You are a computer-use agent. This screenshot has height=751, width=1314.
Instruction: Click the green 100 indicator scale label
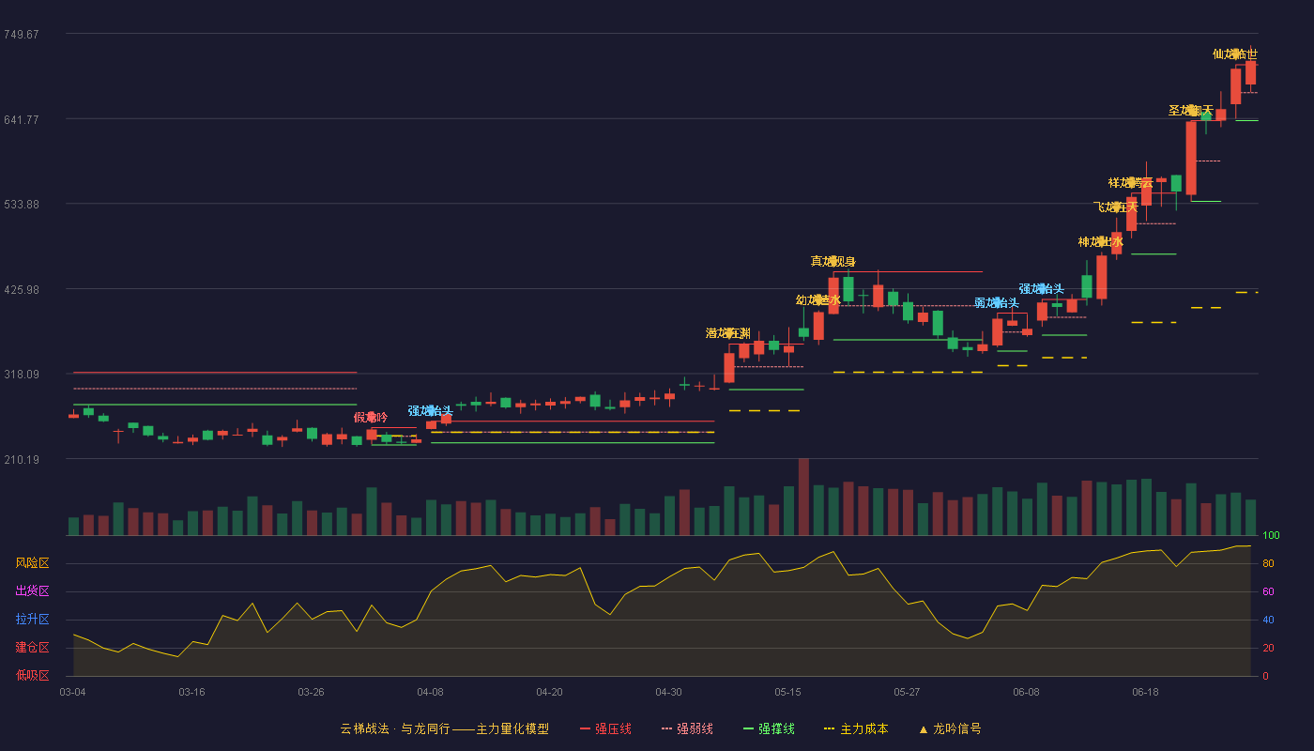point(1271,536)
